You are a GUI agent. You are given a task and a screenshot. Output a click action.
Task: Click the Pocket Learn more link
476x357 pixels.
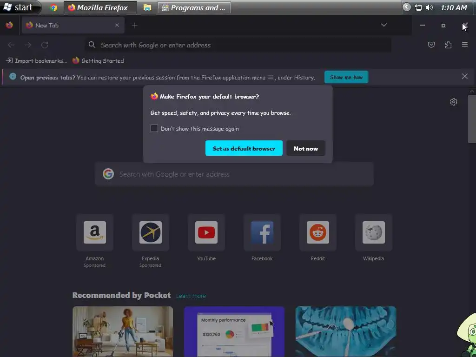click(191, 296)
